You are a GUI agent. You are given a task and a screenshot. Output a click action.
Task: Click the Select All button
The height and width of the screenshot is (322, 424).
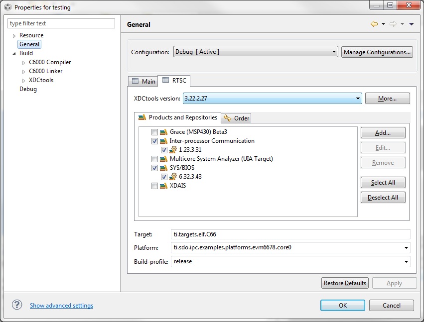tap(383, 182)
